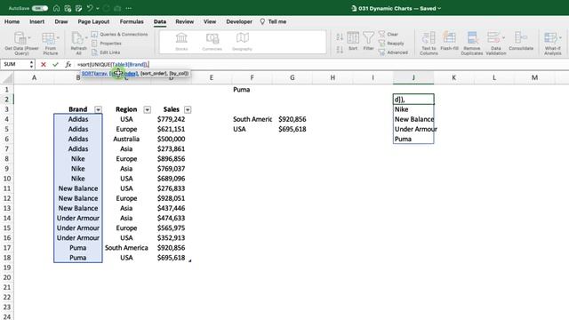The width and height of the screenshot is (569, 320).
Task: Select column header F
Action: click(252, 77)
